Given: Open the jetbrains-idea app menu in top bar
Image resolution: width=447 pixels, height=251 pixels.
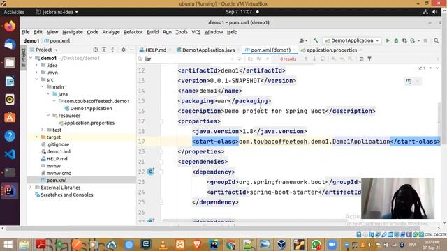Looking at the screenshot, I should click(x=57, y=12).
